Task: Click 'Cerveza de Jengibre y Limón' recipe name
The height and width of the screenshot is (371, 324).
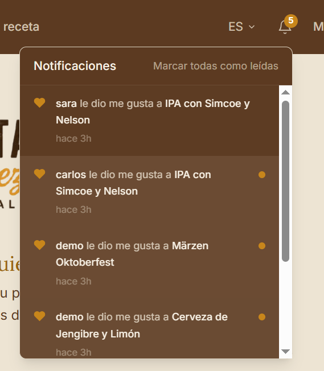Action: point(142,325)
